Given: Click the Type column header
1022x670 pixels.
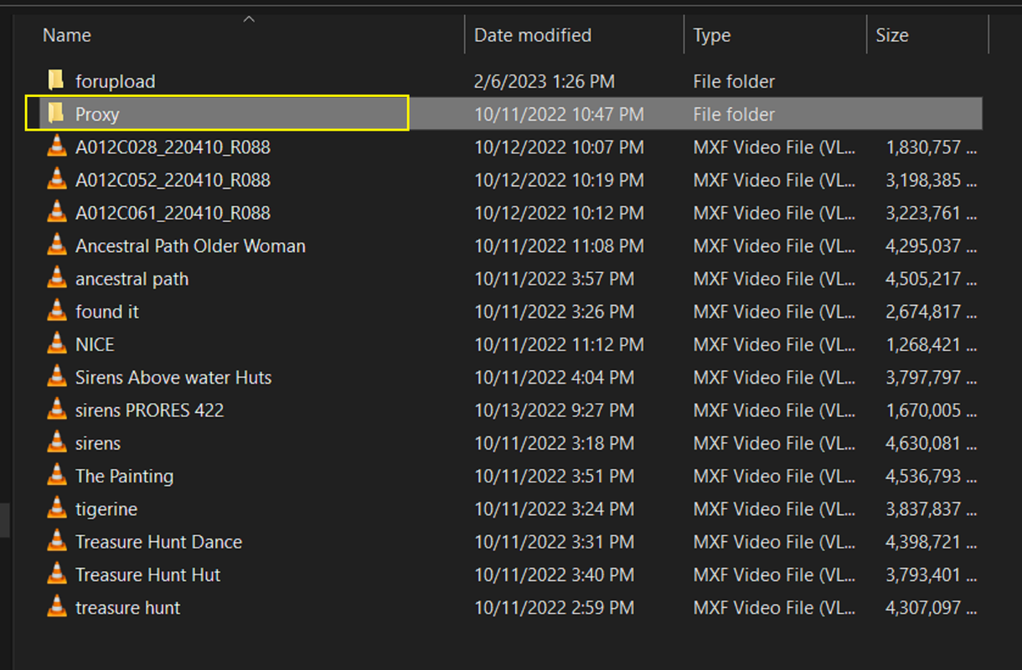Looking at the screenshot, I should pos(712,35).
